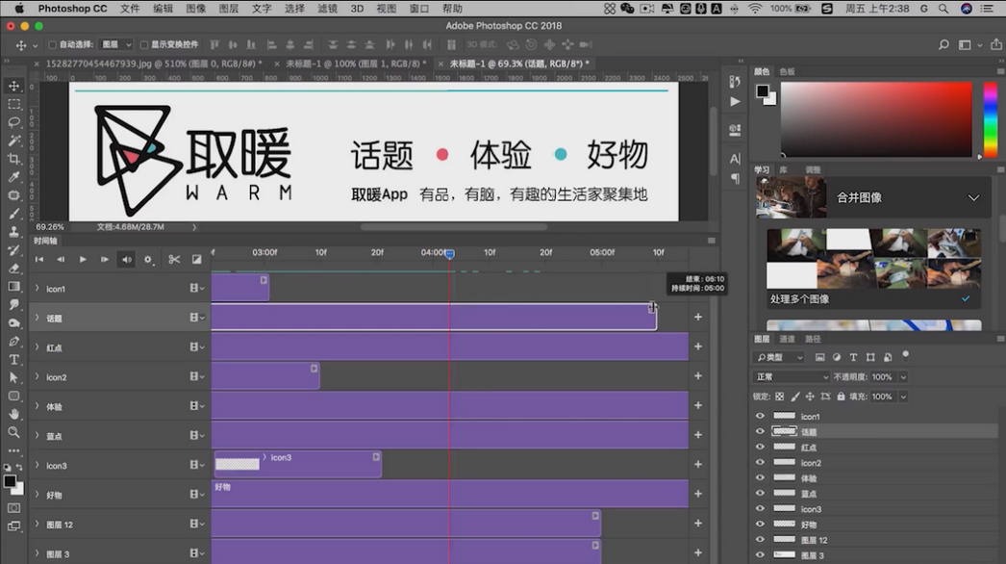Toggle timeline audio mute speaker button
Image resolution: width=1006 pixels, height=564 pixels.
click(x=126, y=259)
